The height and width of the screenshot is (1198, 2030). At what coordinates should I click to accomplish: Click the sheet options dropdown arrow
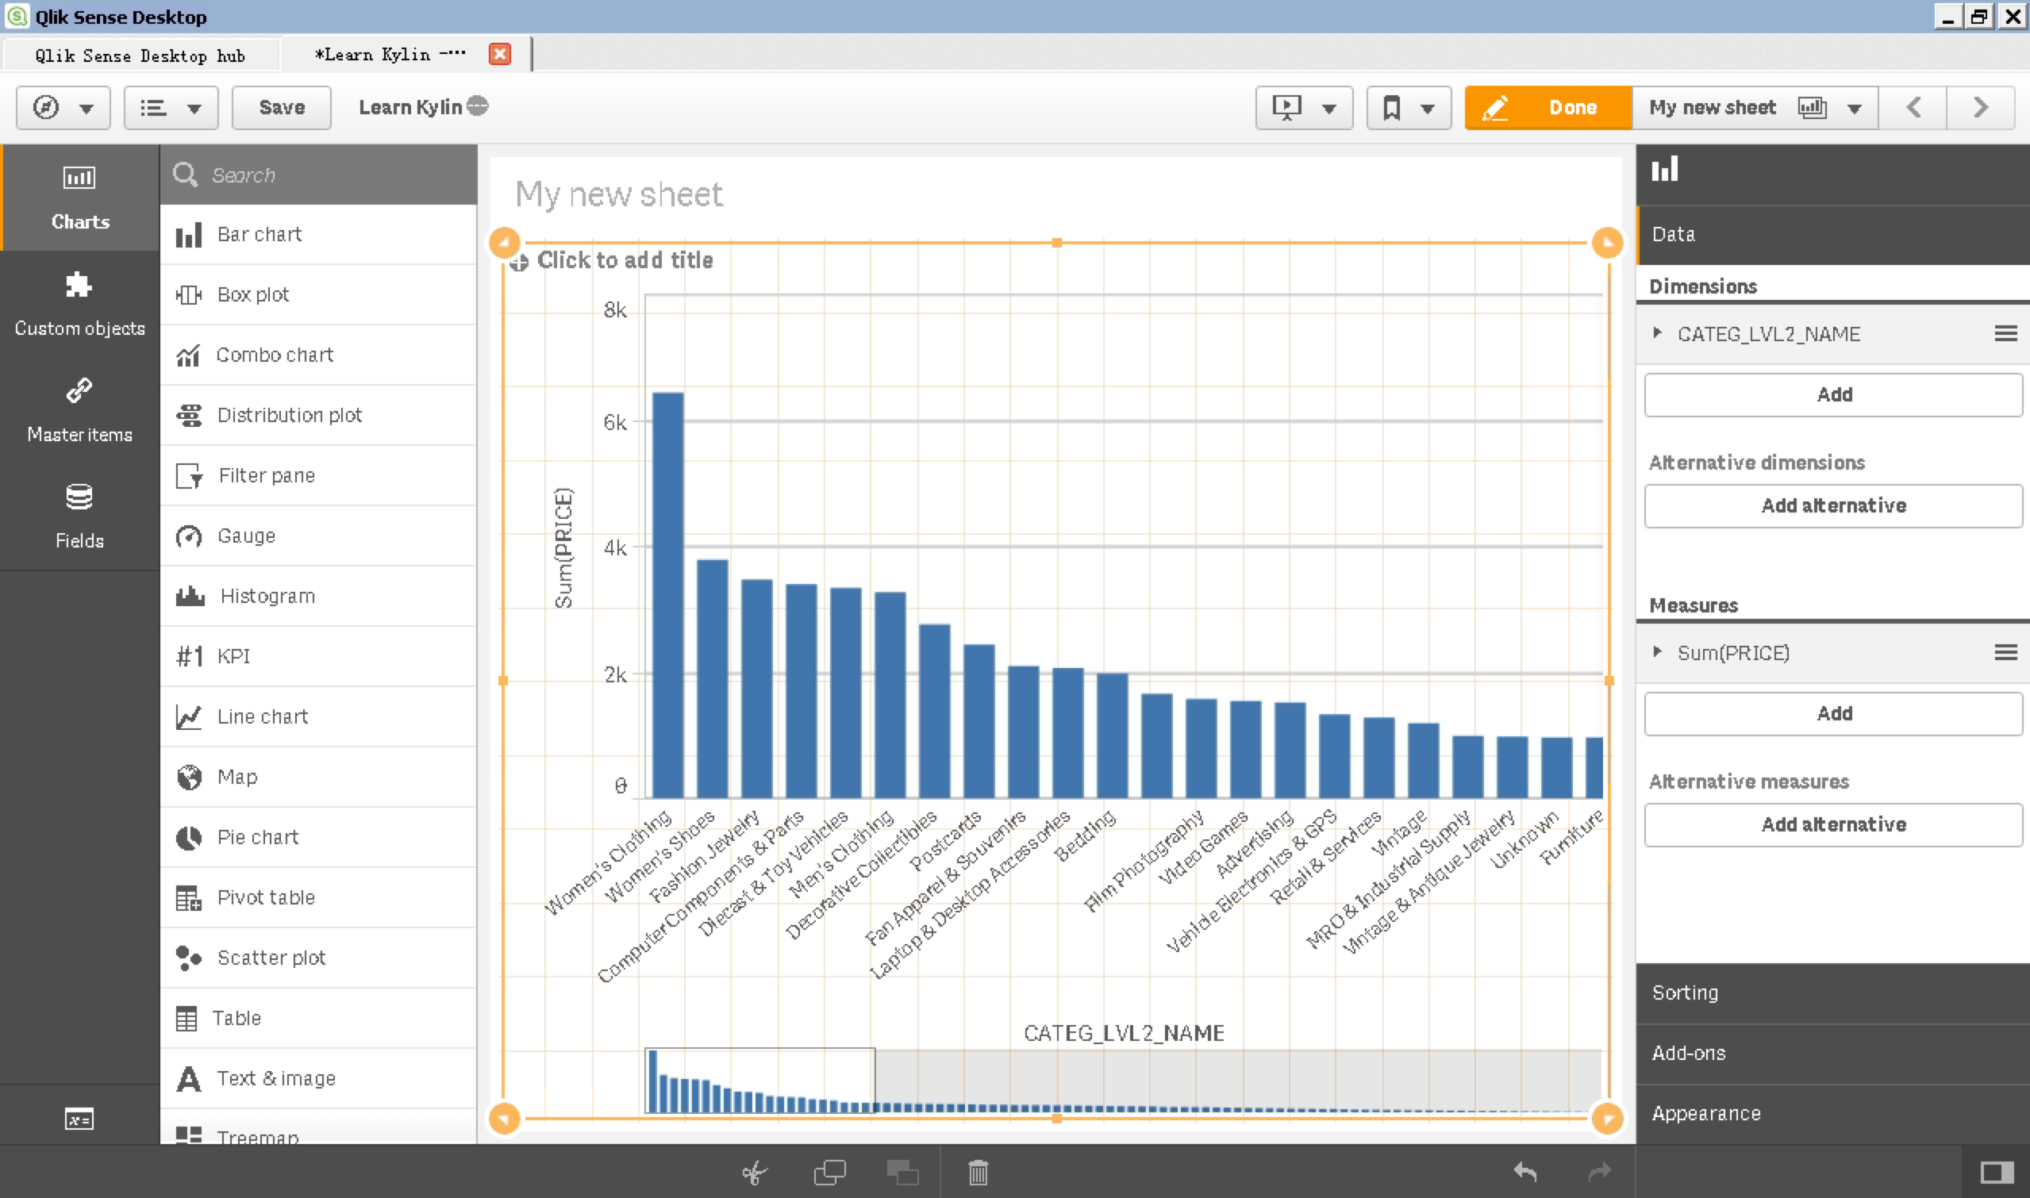tap(1859, 107)
